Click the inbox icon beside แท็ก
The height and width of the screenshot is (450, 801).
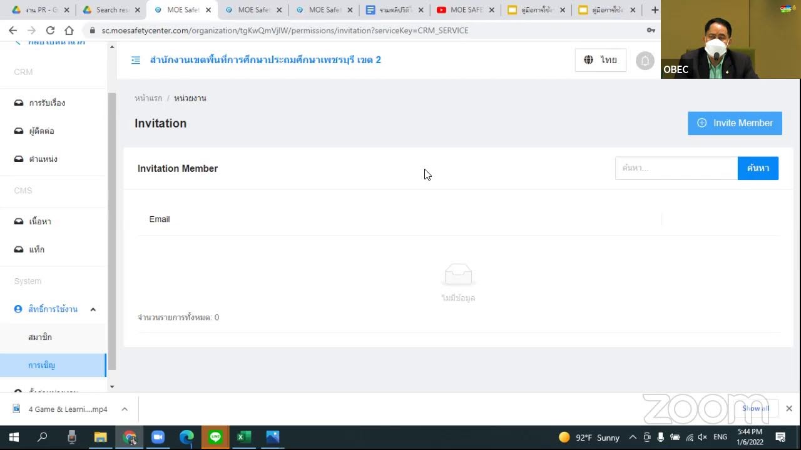(x=19, y=249)
